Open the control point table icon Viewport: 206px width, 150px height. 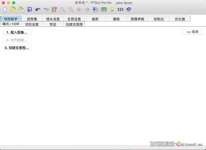pyautogui.click(x=104, y=10)
